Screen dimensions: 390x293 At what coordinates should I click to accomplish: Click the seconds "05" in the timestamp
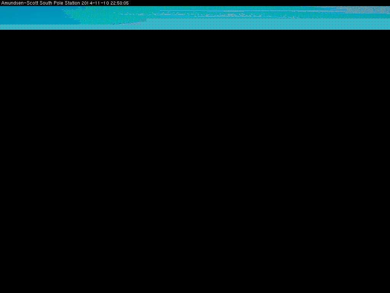click(x=126, y=3)
